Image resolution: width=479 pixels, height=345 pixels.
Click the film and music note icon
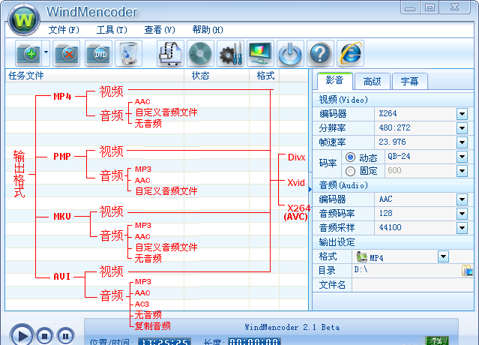pyautogui.click(x=170, y=53)
